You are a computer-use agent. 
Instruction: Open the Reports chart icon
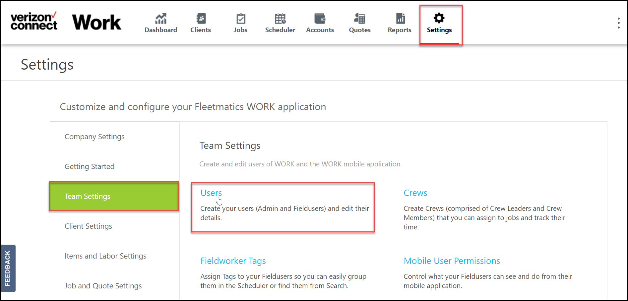click(x=400, y=18)
